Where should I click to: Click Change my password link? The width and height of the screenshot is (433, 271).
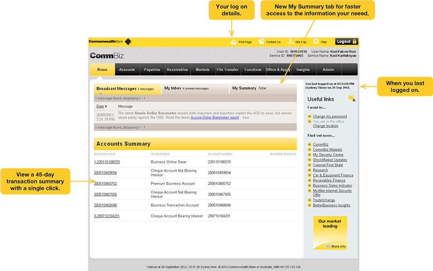330,116
